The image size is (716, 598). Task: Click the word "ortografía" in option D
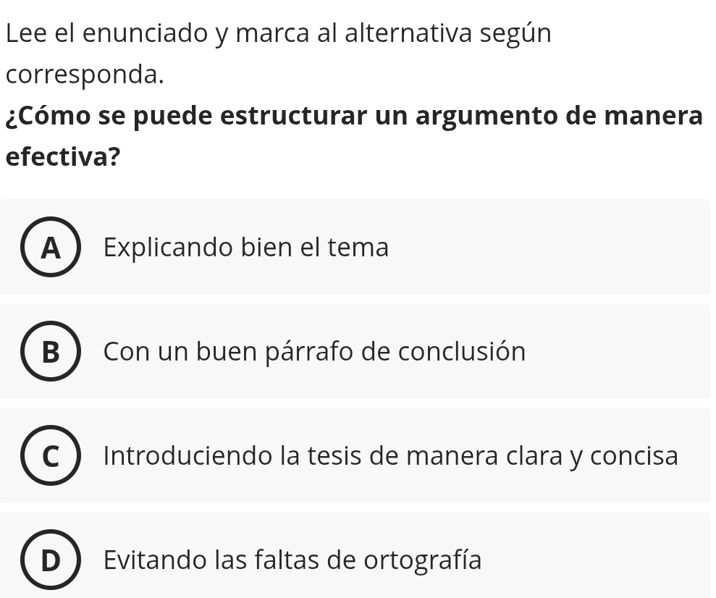point(422,560)
